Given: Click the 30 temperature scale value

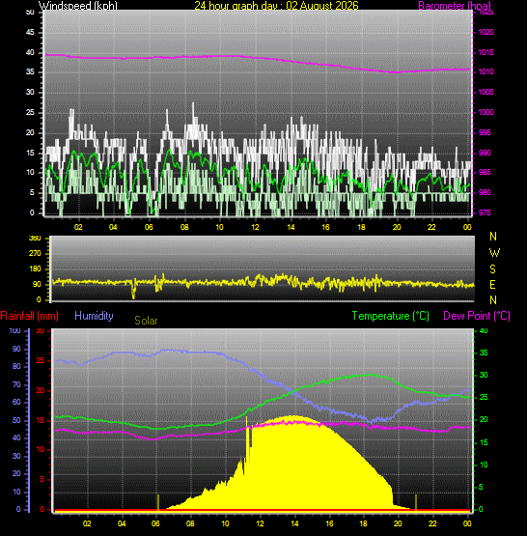Looking at the screenshot, I should coord(484,375).
